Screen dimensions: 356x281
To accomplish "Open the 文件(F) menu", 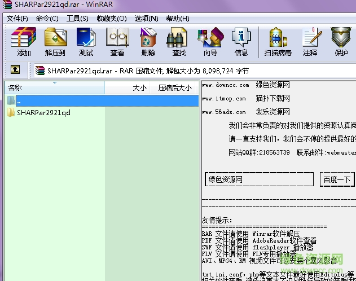I will [17, 19].
